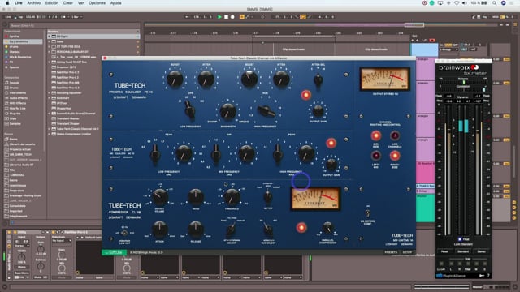Click the Atten Sel selector switch
Screen dimensions: 520x292
tap(318, 79)
